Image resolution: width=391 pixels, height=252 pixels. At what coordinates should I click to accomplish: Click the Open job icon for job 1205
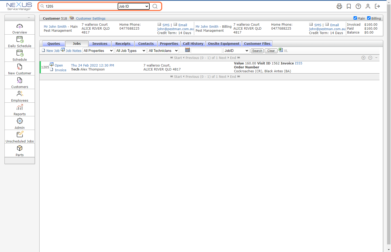[52, 64]
